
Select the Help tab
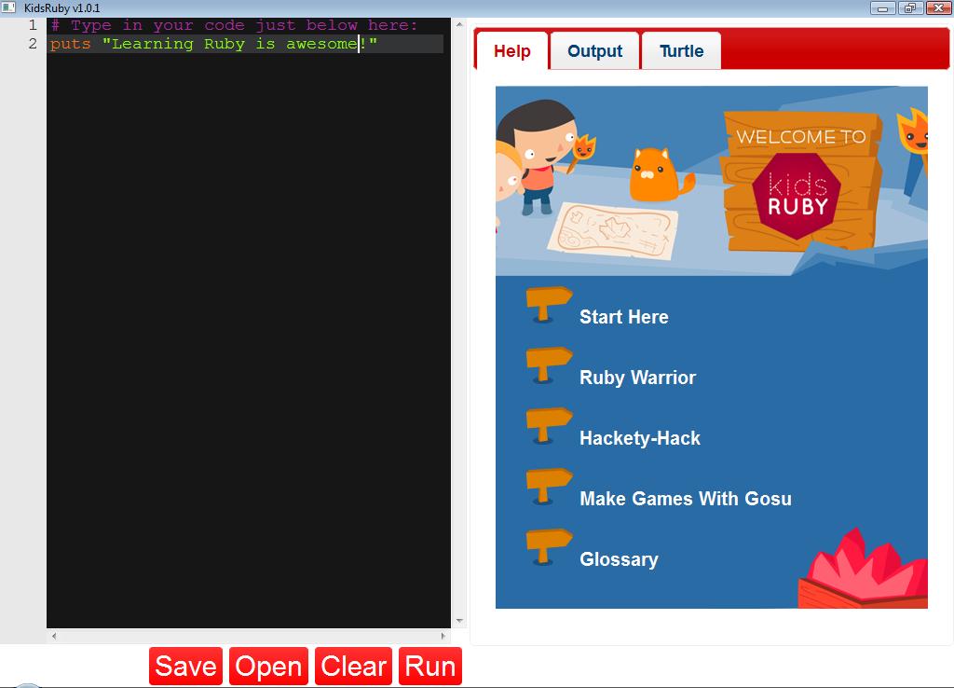[511, 51]
